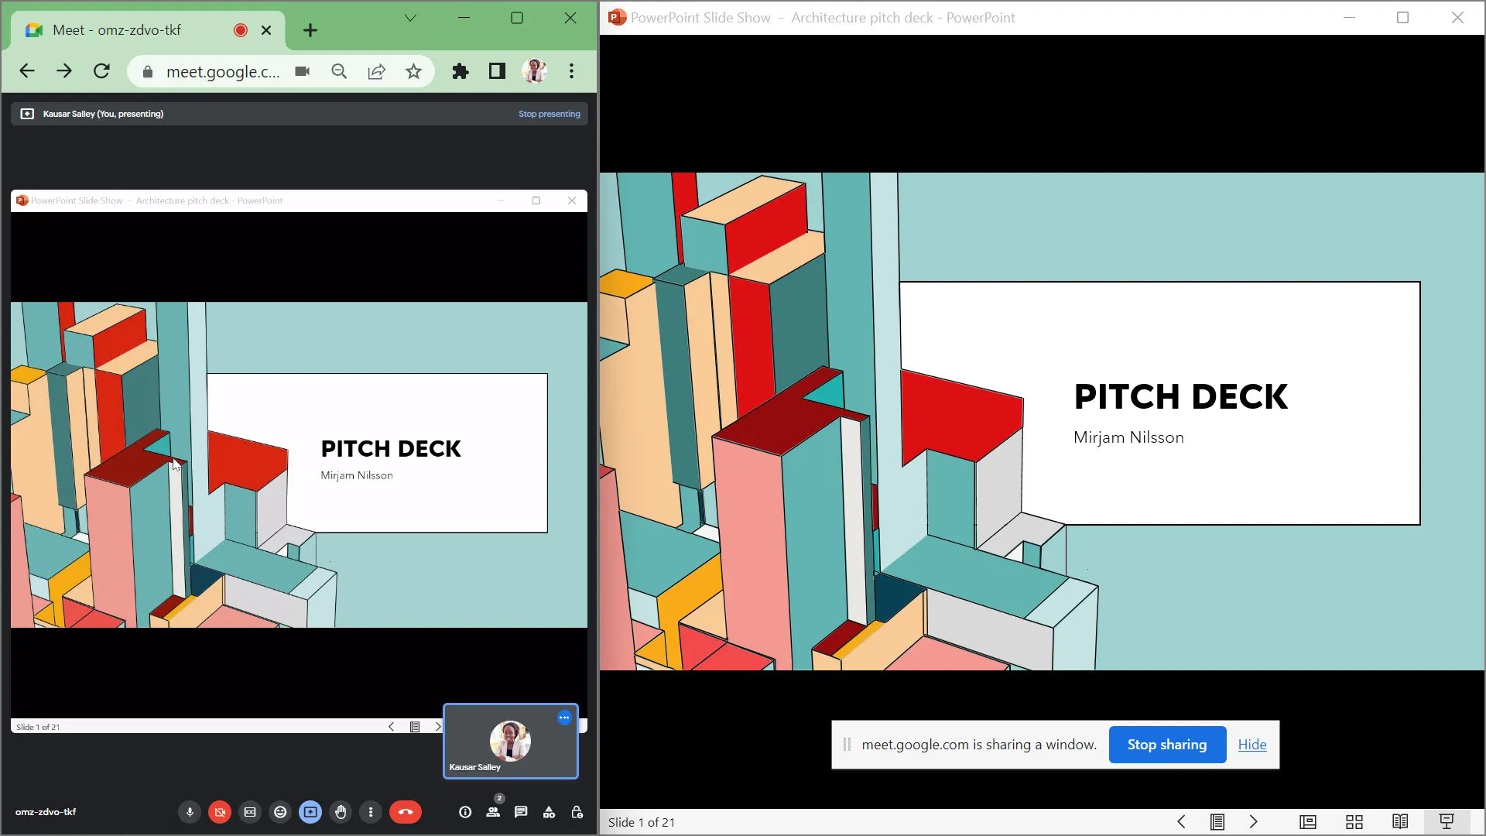Hide the window sharing notification
This screenshot has width=1486, height=836.
pyautogui.click(x=1252, y=745)
